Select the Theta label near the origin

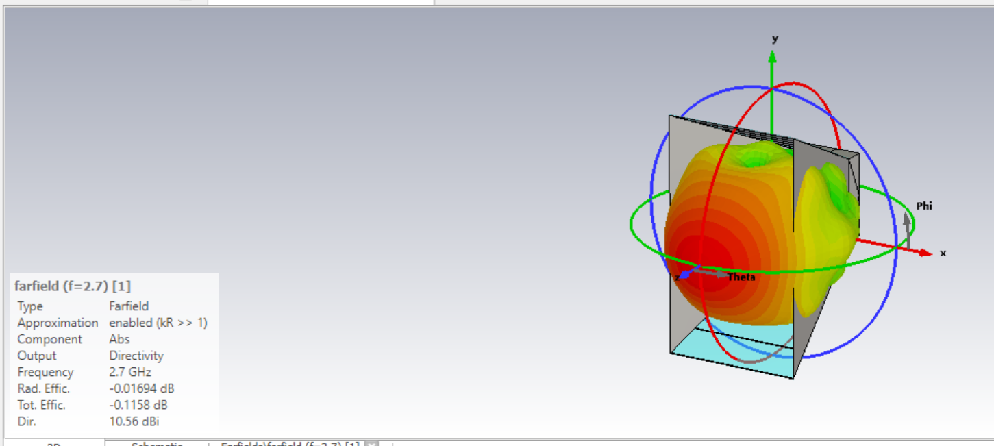pos(741,277)
